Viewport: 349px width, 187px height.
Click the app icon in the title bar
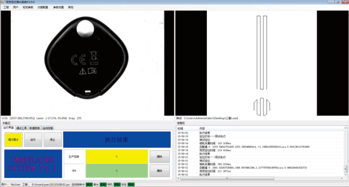[x=3, y=2]
